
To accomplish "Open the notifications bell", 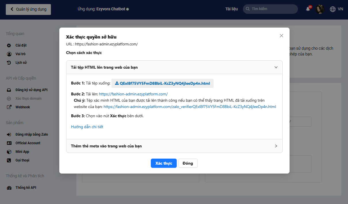I will 308,9.
